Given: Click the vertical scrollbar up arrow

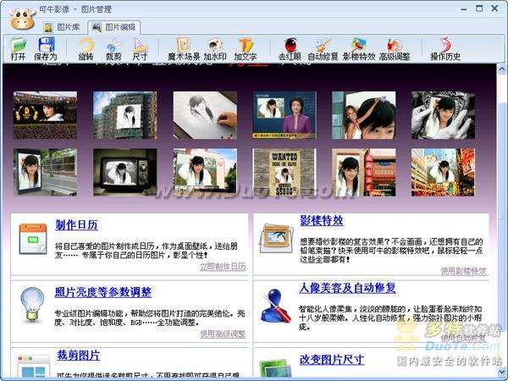Looking at the screenshot, I should pyautogui.click(x=502, y=69).
